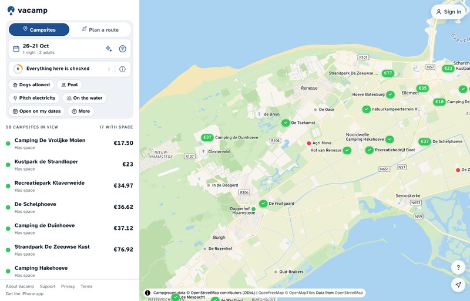Click the In de Boogerd grey marker
This screenshot has width=470, height=301.
209,185
